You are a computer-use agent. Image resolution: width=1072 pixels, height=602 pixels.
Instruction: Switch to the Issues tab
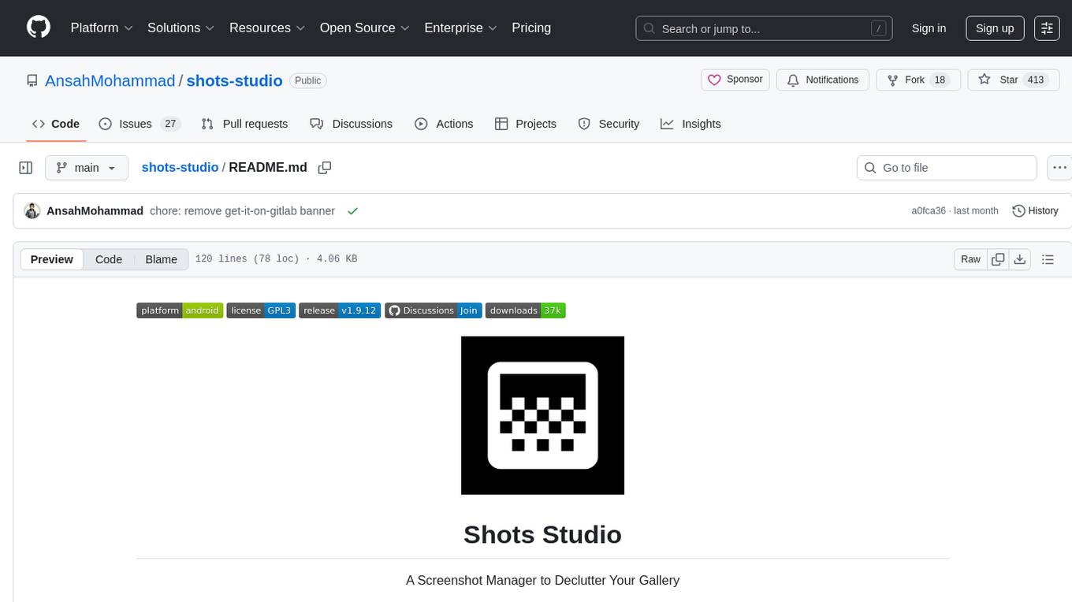[x=140, y=124]
